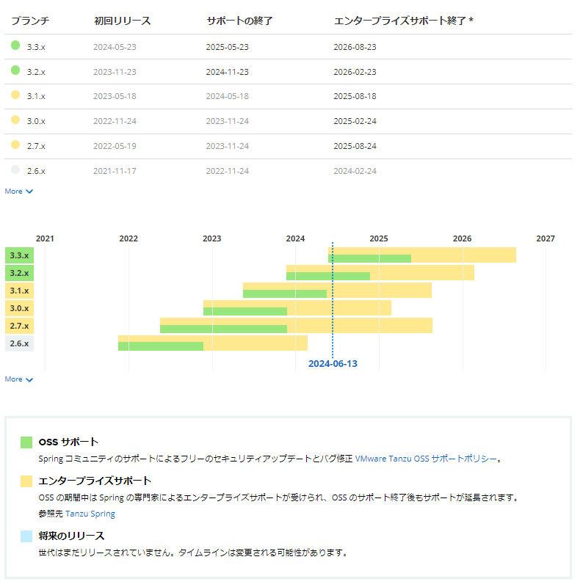Click the 2022-05-19 release date cell

(115, 146)
